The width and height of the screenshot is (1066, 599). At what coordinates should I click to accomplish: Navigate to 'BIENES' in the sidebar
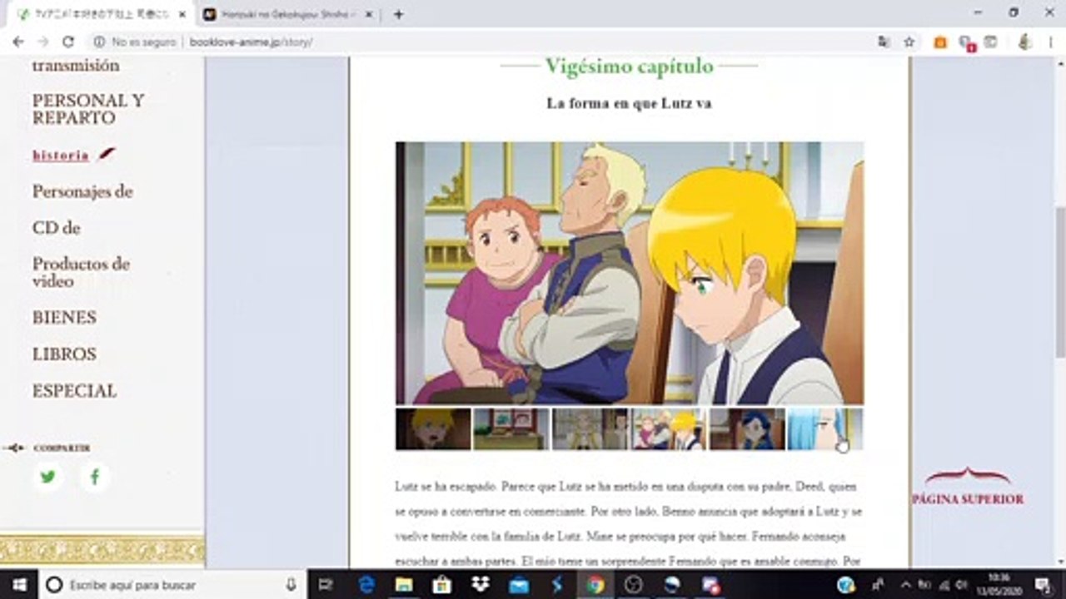point(64,317)
